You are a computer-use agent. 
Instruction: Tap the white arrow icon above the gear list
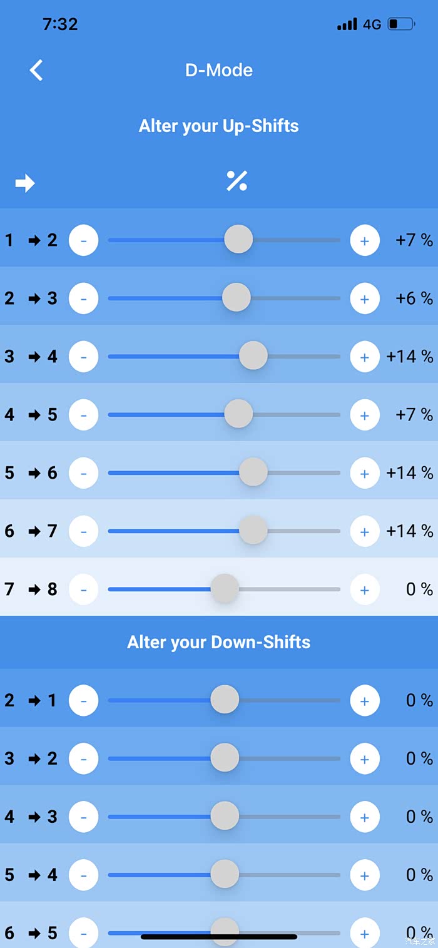click(x=25, y=183)
